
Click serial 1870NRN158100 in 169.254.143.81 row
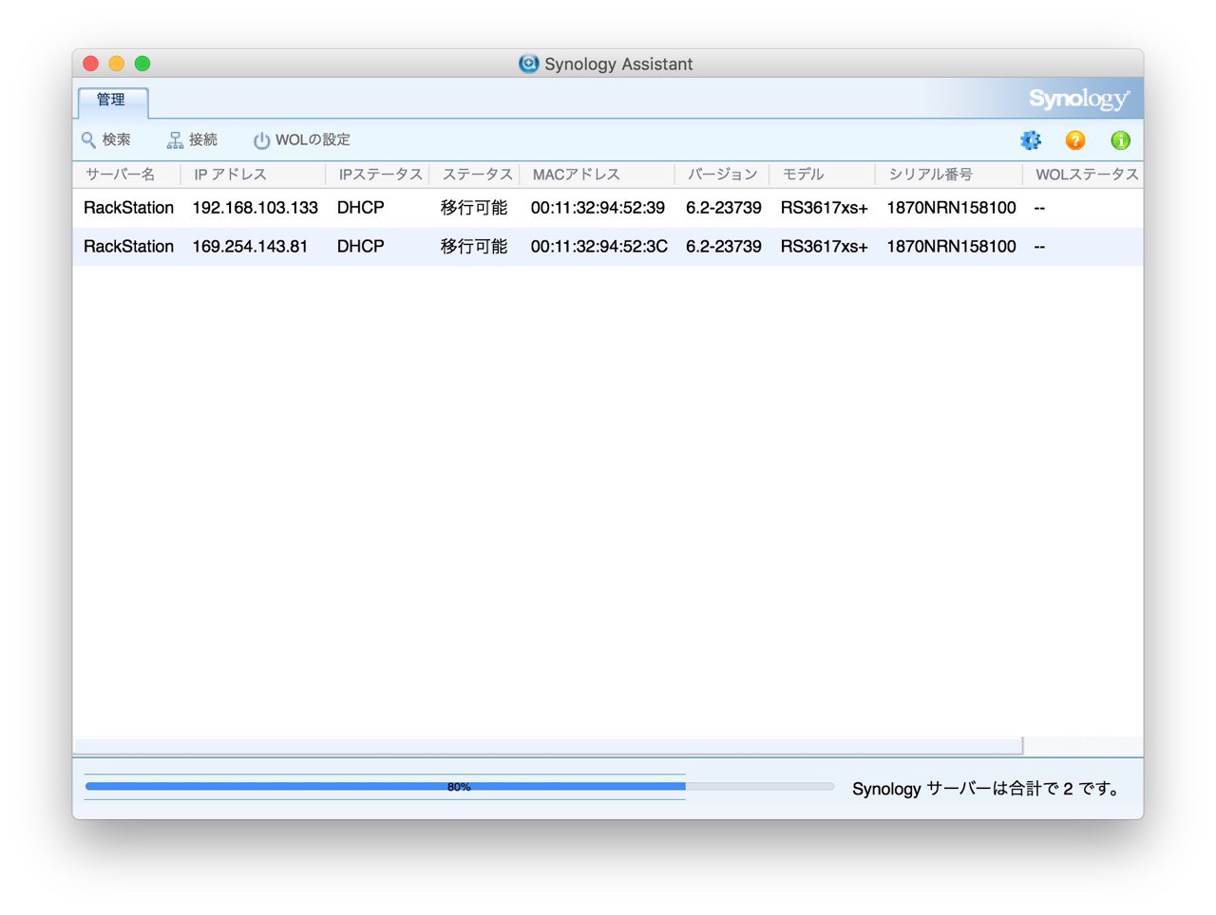tap(951, 247)
